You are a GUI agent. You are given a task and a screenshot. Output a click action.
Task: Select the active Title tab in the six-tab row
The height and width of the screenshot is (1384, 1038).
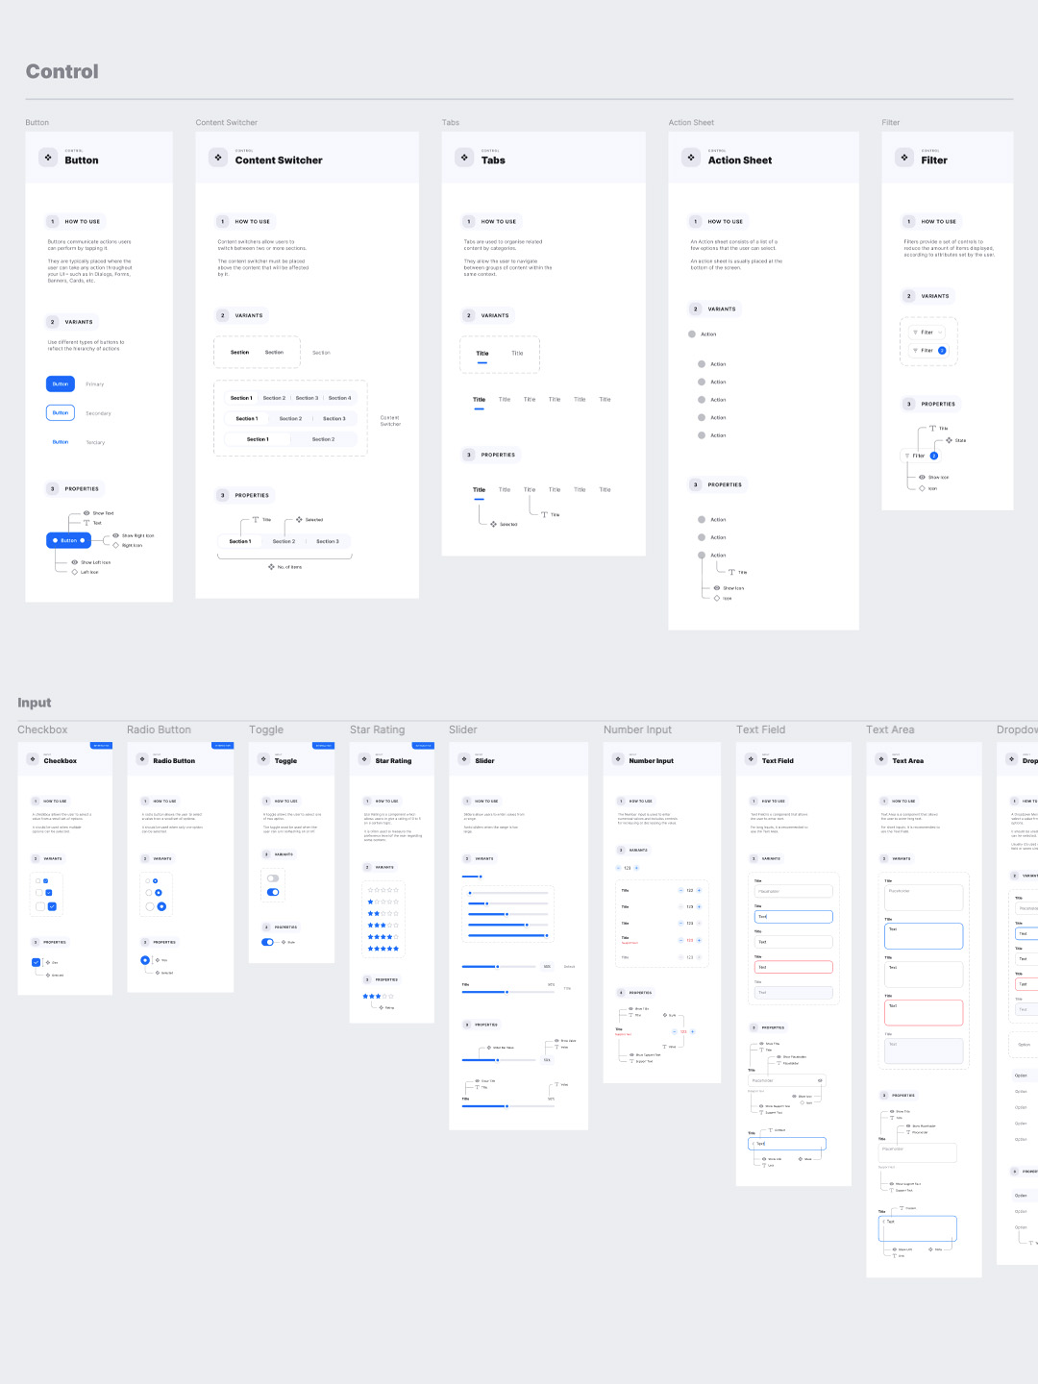(x=479, y=400)
